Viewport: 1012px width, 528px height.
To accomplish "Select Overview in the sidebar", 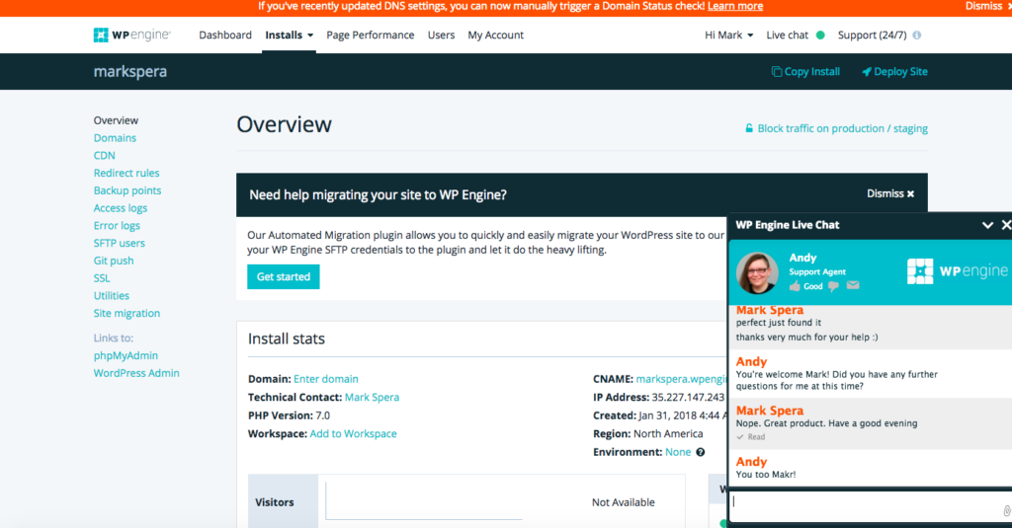I will (x=116, y=120).
